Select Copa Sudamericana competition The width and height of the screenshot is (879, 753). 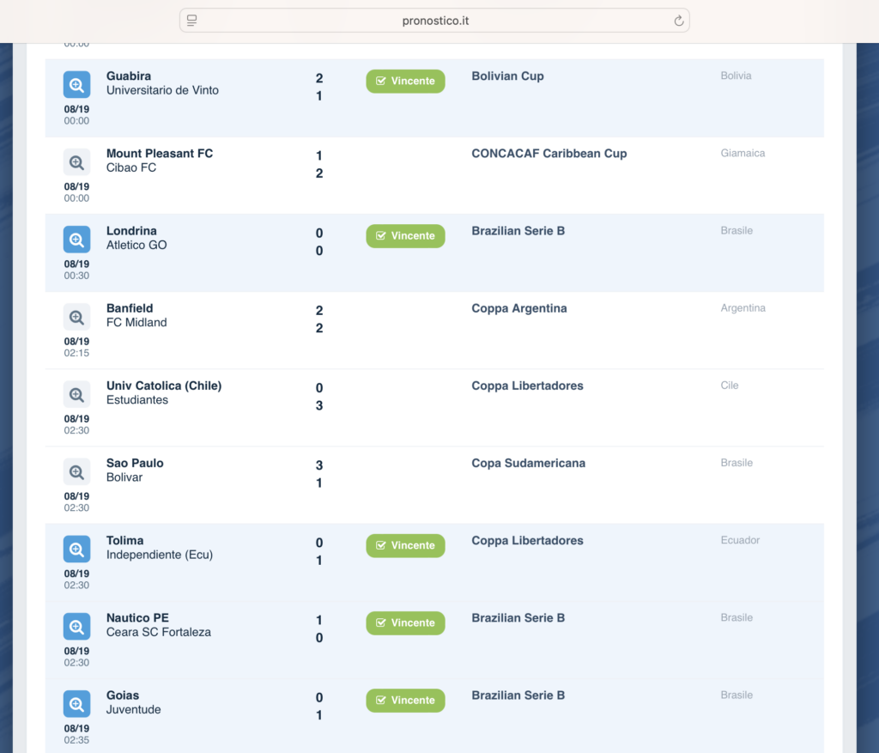(x=528, y=463)
